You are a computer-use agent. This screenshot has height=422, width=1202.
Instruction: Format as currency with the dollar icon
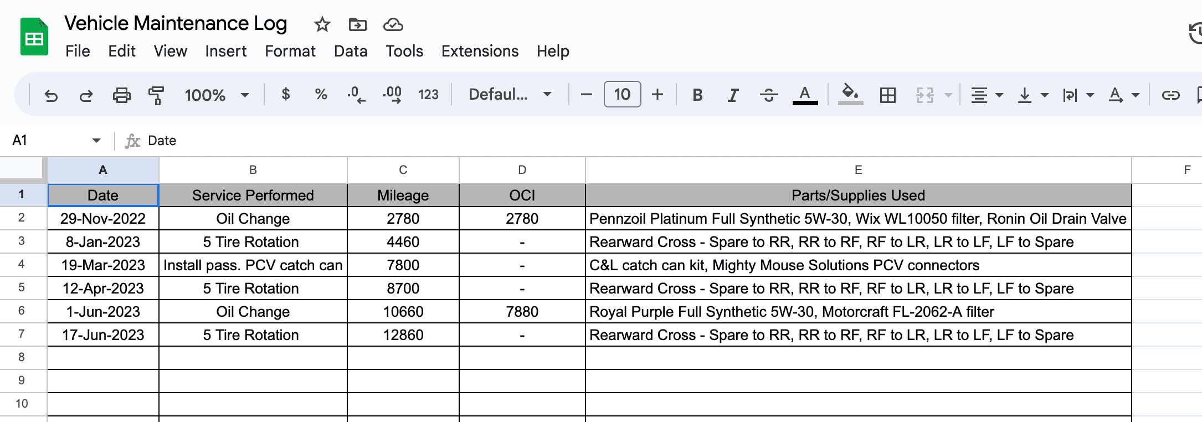[x=286, y=95]
